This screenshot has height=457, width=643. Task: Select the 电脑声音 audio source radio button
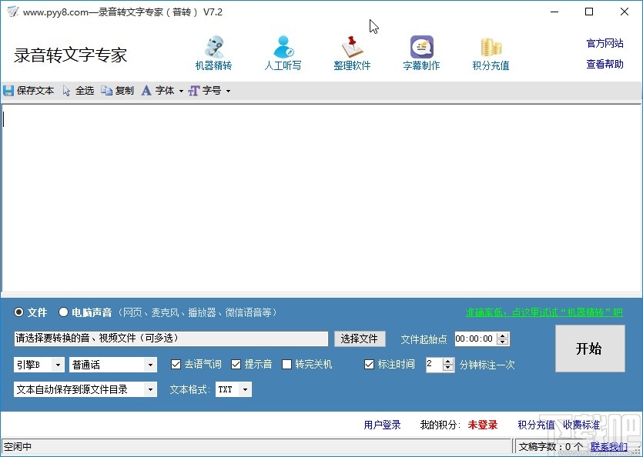(63, 312)
